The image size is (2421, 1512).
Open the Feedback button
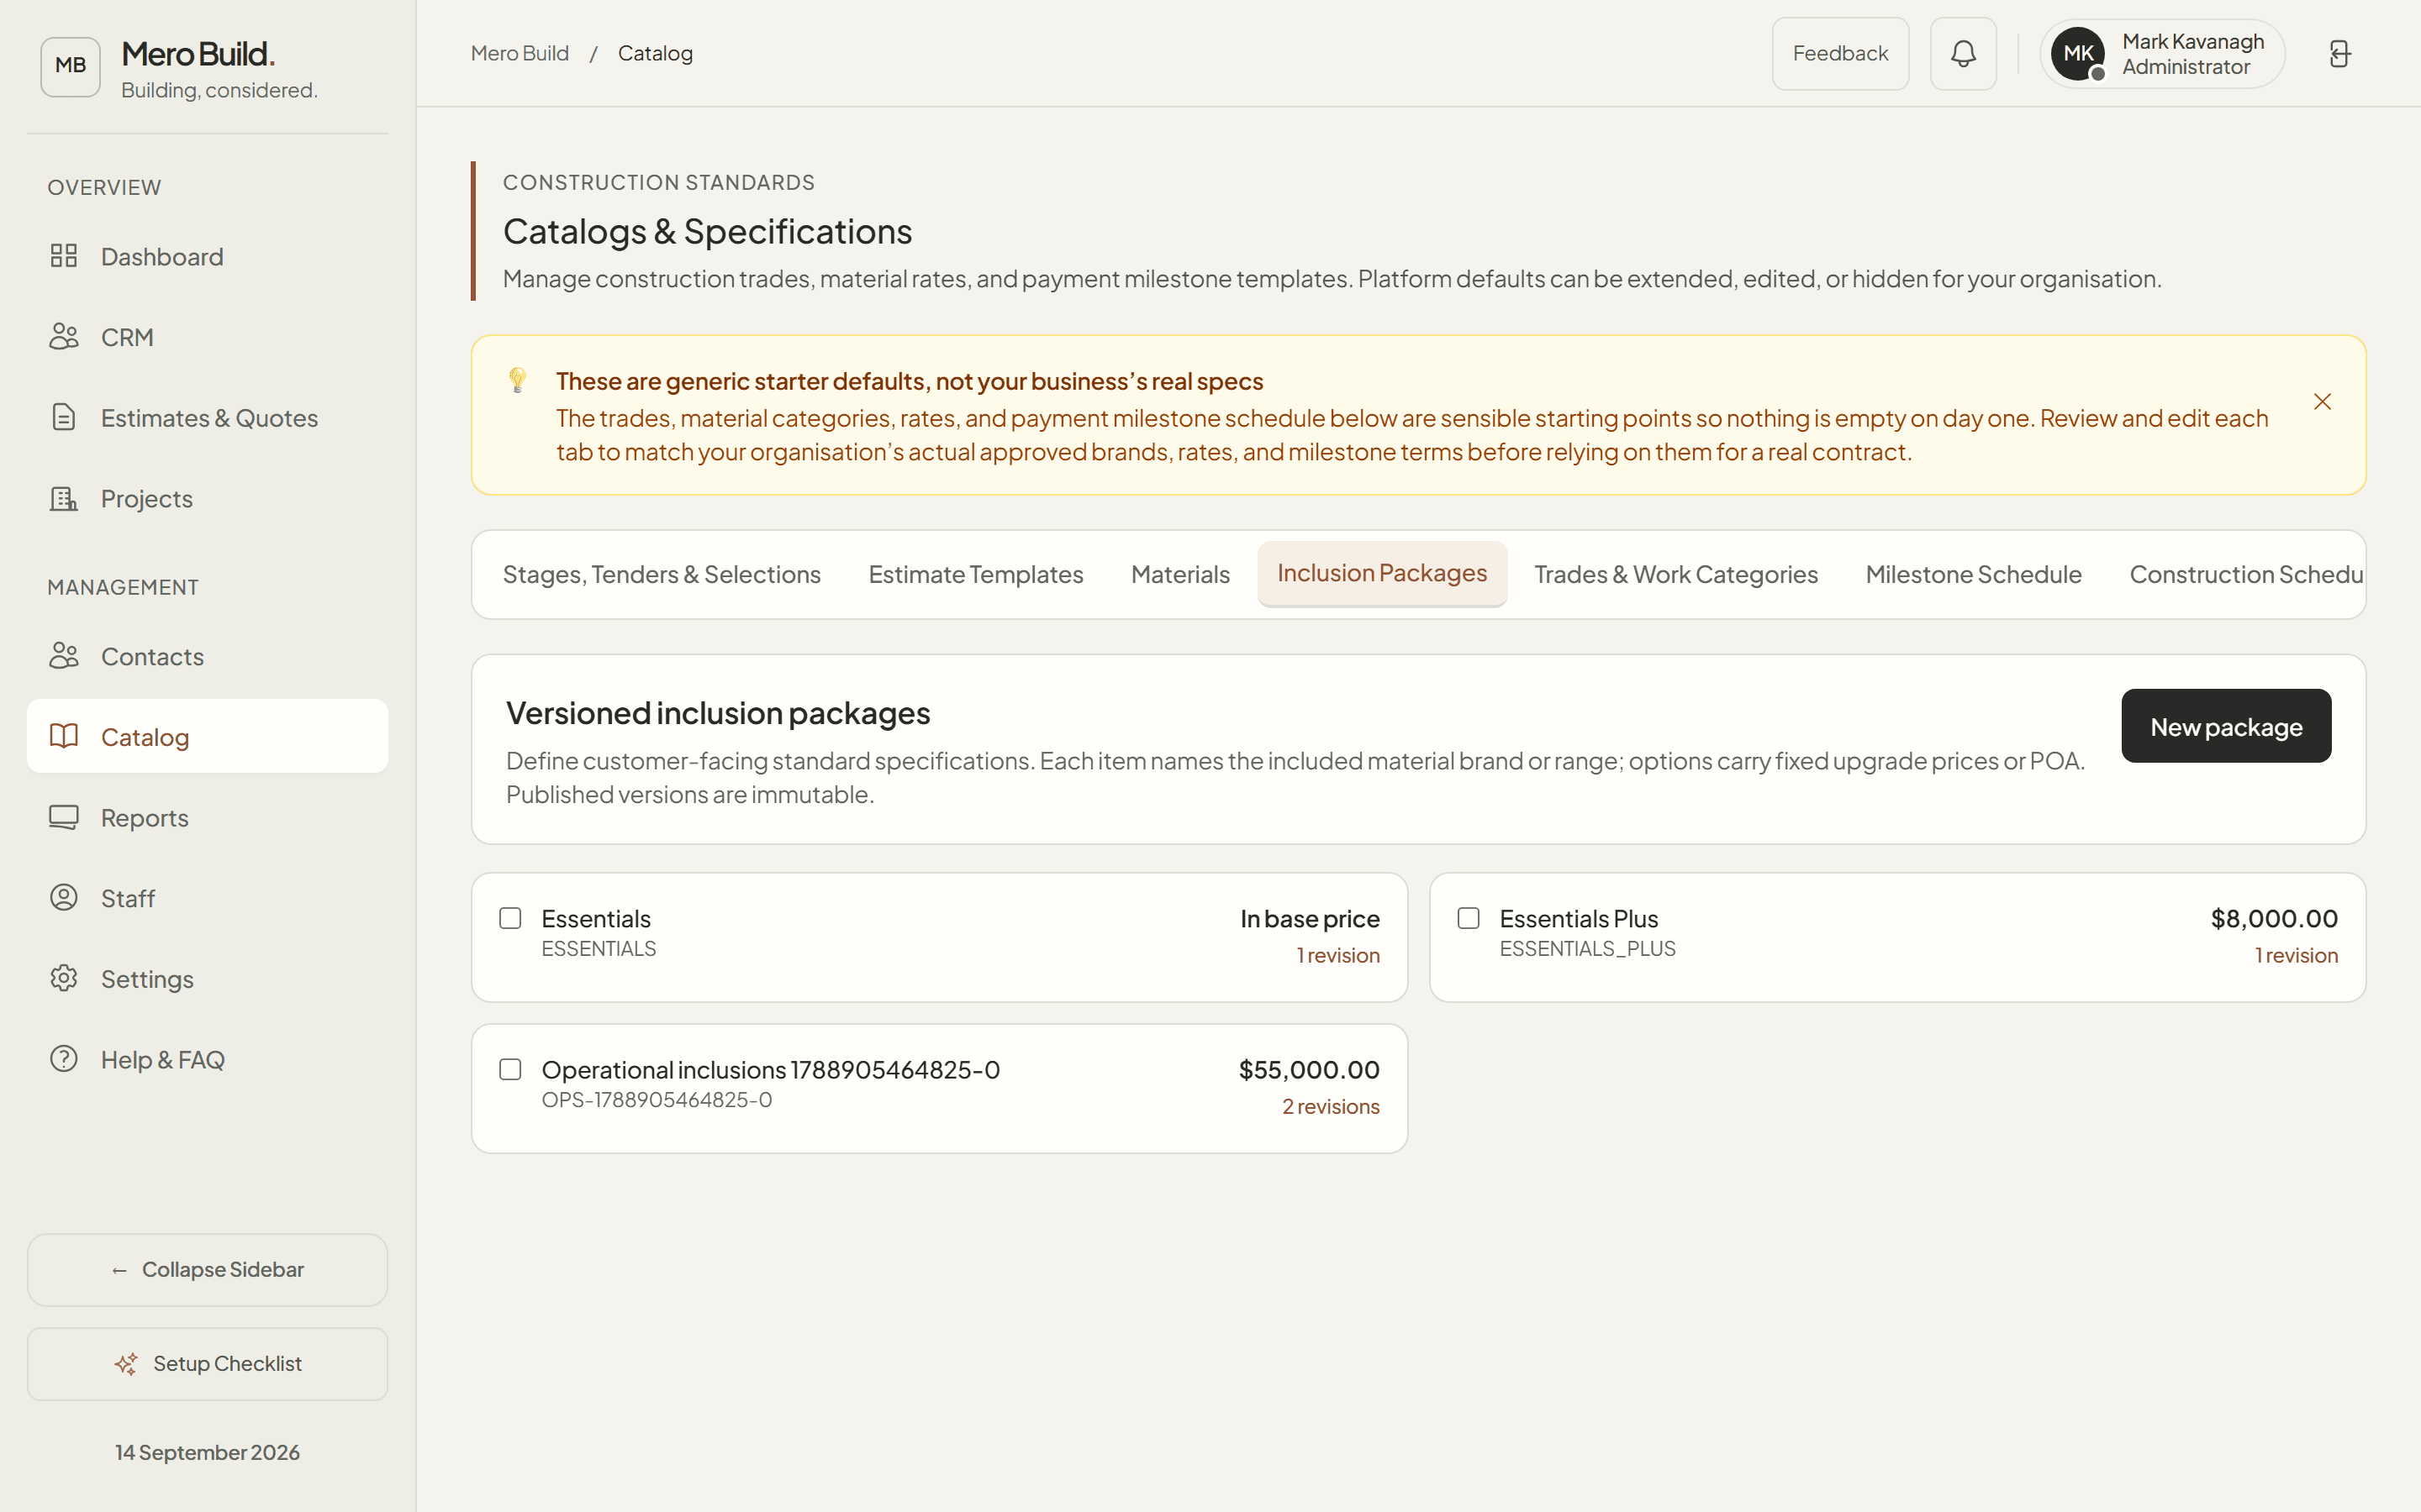1840,54
